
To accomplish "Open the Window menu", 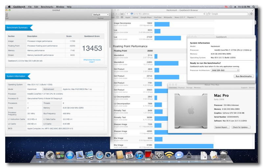I will (x=60, y=7).
